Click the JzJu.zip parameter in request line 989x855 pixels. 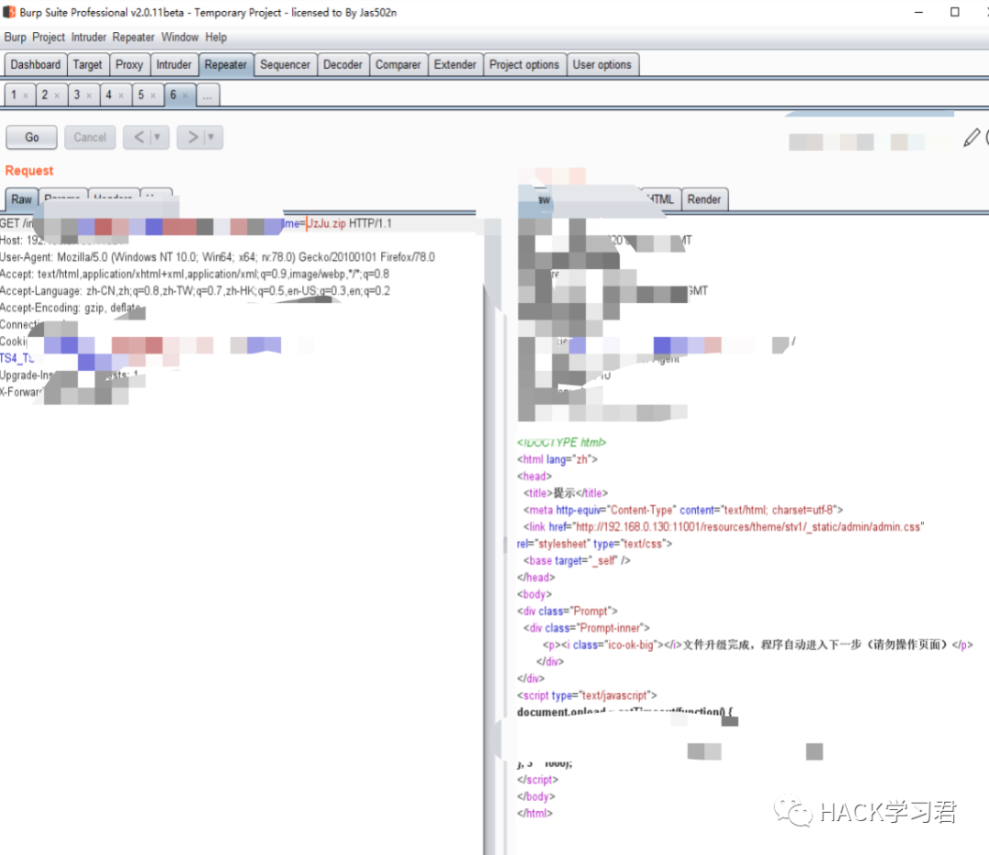point(326,223)
